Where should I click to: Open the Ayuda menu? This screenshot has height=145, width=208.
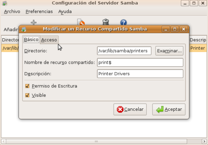(65, 11)
